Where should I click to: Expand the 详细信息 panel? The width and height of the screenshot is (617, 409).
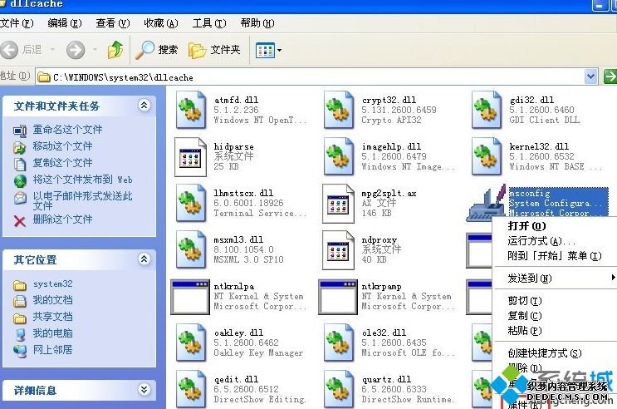[x=144, y=390]
